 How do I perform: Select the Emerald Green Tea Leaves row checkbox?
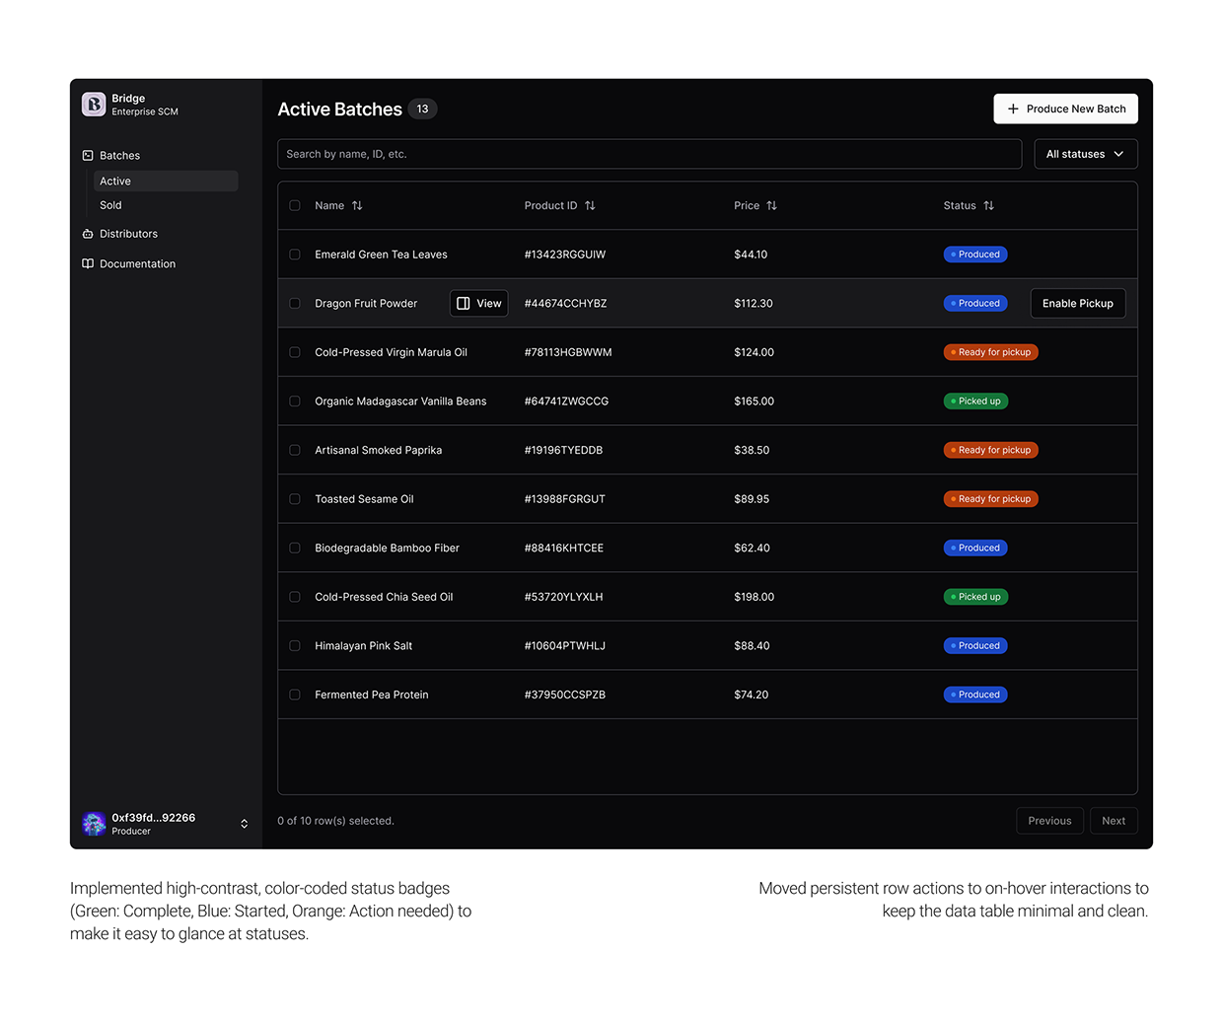pyautogui.click(x=295, y=254)
